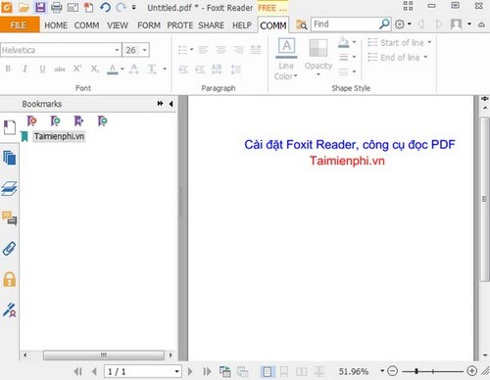Open the quick access toolbar customize arrow
This screenshot has width=490, height=380.
coord(133,7)
